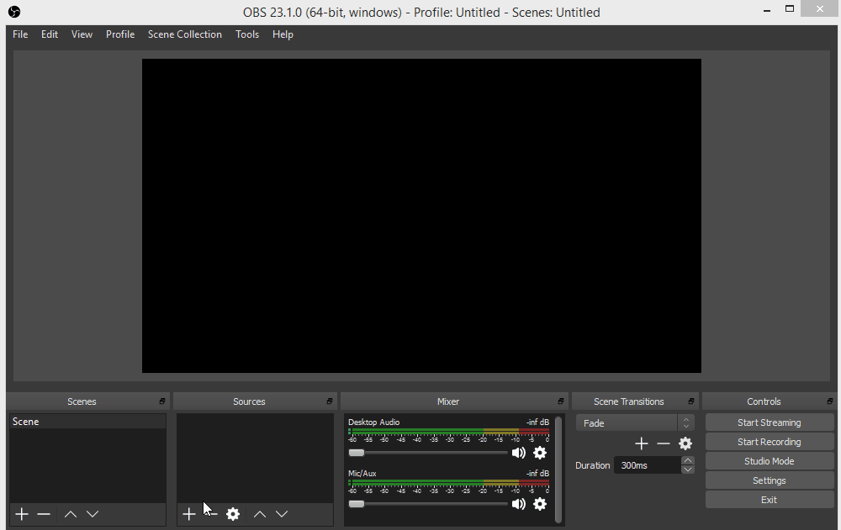Increase Duration with up arrow
The image size is (841, 530).
tap(688, 461)
